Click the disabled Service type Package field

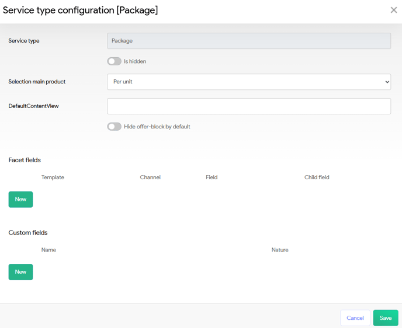249,41
